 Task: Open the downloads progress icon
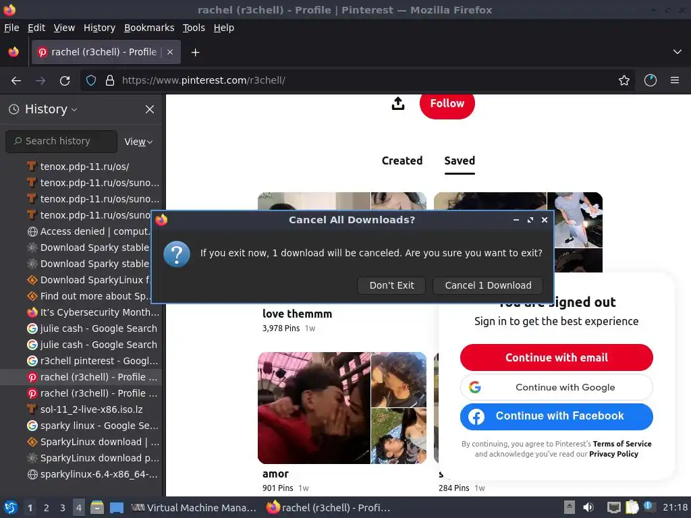click(651, 81)
